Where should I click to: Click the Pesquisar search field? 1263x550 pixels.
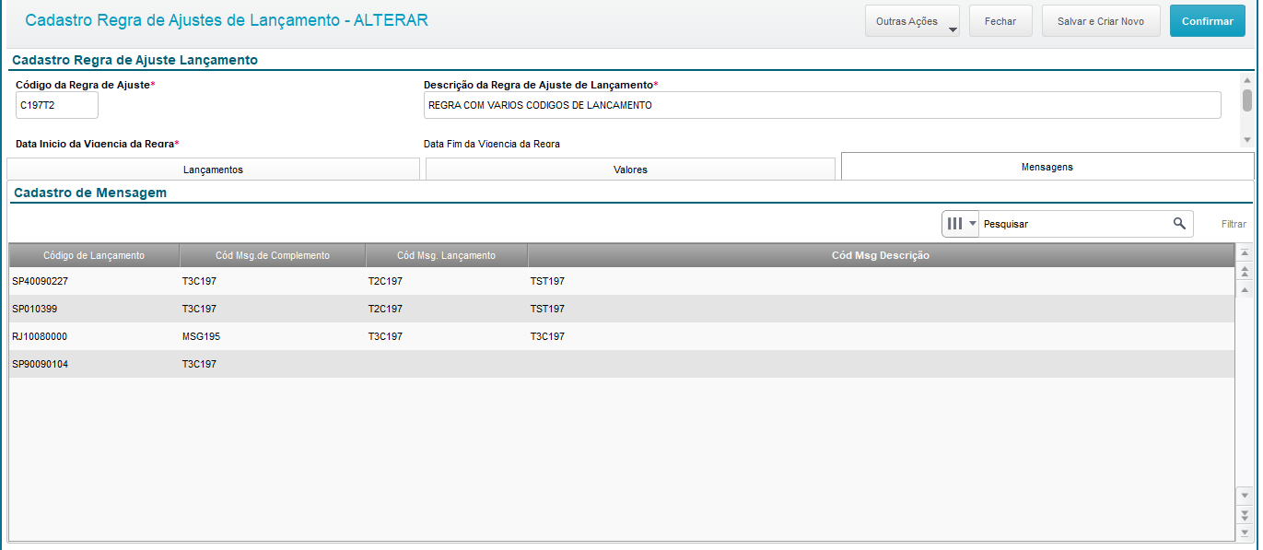[1074, 224]
